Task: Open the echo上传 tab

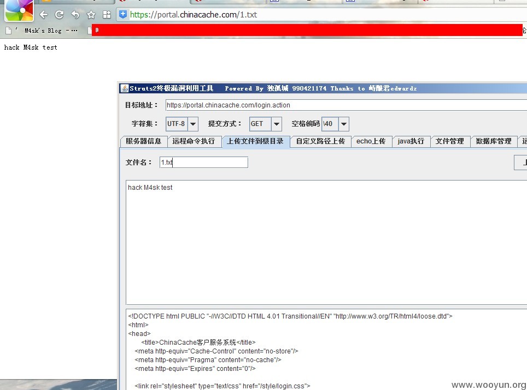Action: [371, 141]
